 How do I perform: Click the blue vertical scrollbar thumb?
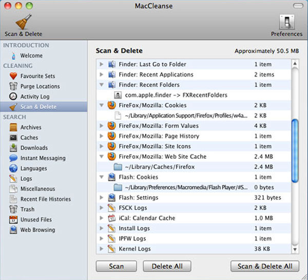pyautogui.click(x=295, y=151)
